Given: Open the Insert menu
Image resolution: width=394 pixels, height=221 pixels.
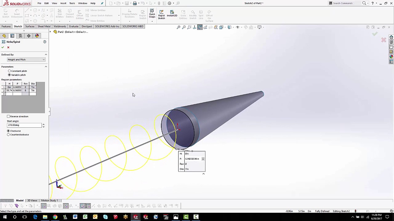Looking at the screenshot, I should pos(63,3).
